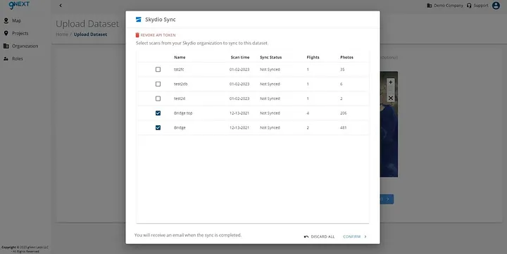Image resolution: width=507 pixels, height=254 pixels.
Task: Go to Home breadcrumb link
Action: (62, 34)
